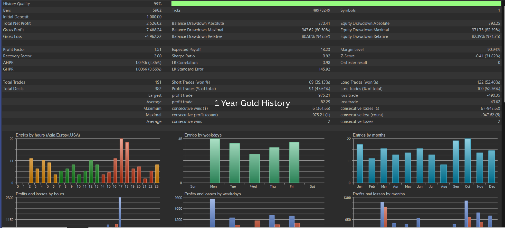
Task: Select the Recovery Factor value "2.60"
Action: (158, 56)
